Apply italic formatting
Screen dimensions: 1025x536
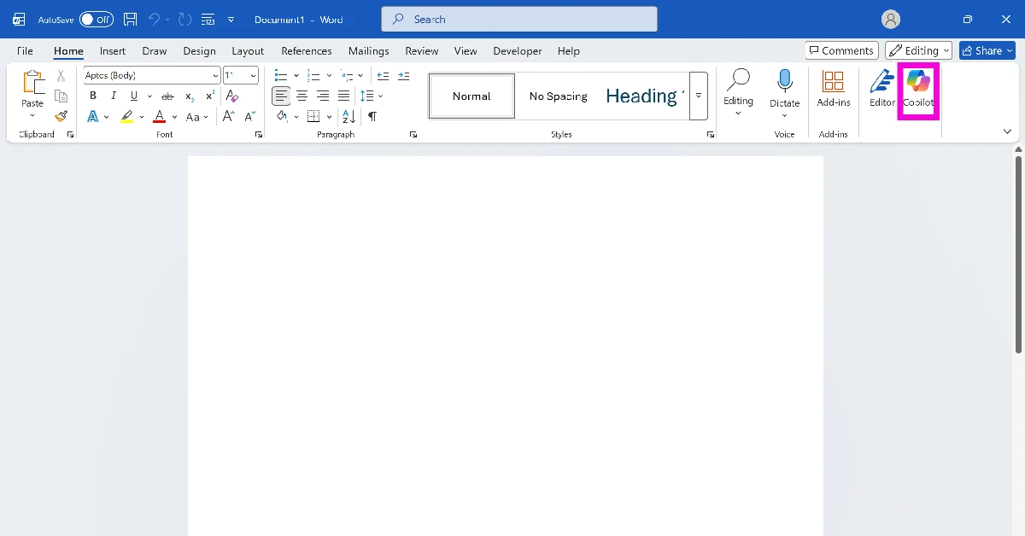(x=113, y=96)
